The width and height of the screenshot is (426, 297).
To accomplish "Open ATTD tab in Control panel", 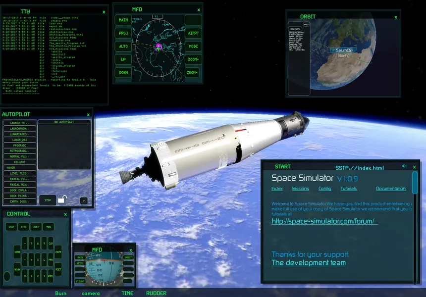I will tap(24, 227).
